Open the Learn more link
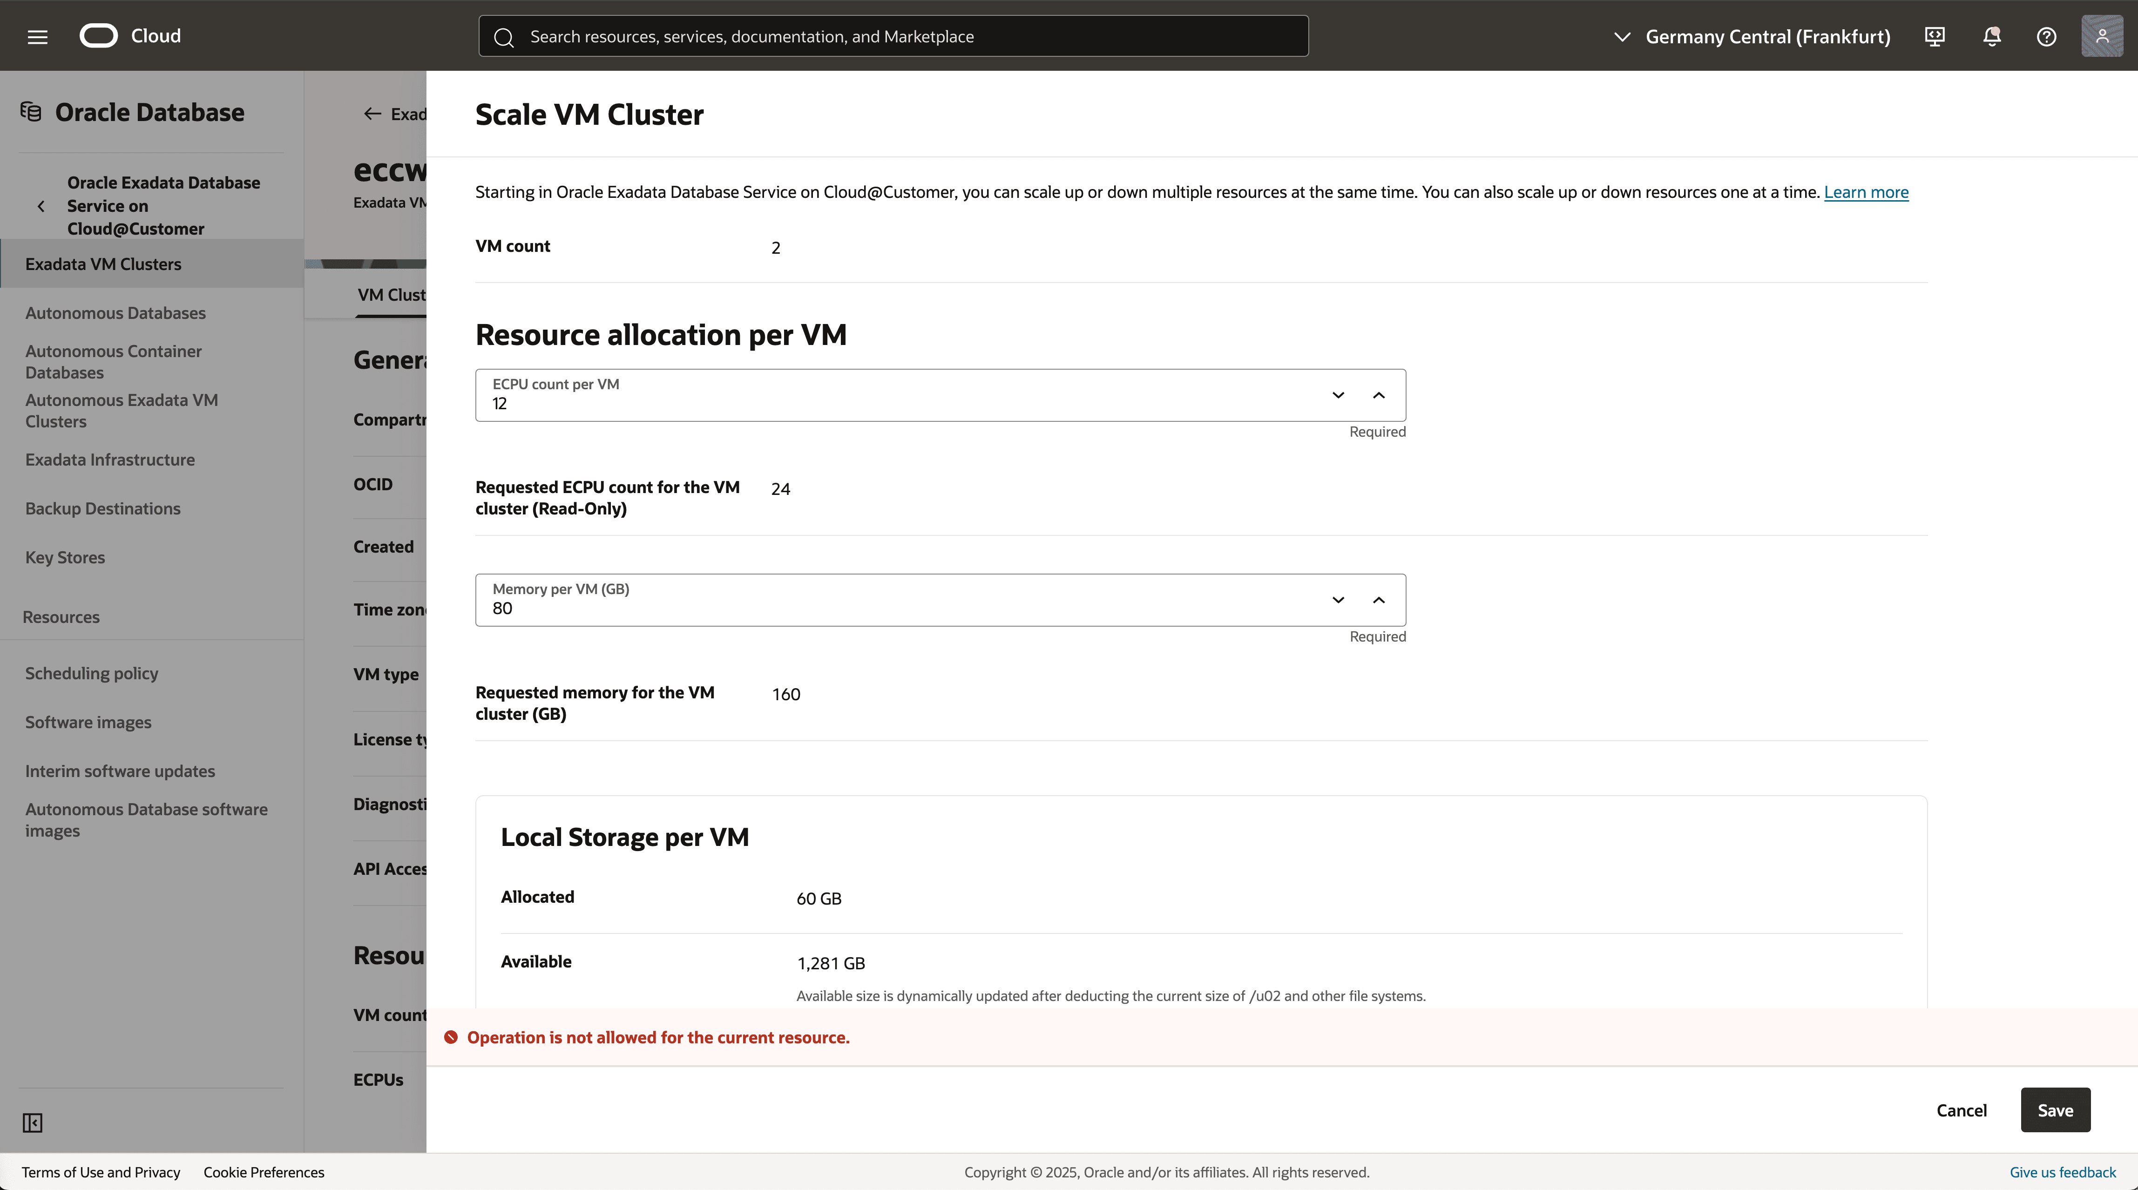Viewport: 2138px width, 1190px height. coord(1866,193)
